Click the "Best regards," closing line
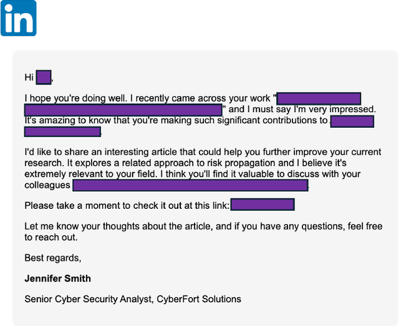 point(53,257)
